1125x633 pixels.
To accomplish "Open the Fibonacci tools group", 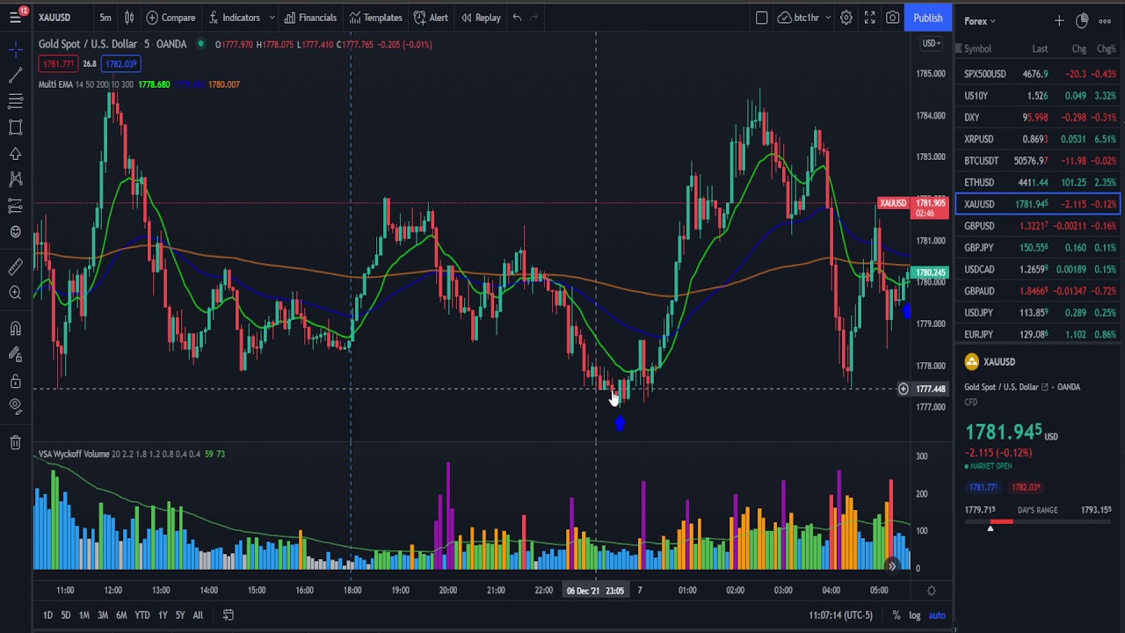I will pyautogui.click(x=15, y=102).
